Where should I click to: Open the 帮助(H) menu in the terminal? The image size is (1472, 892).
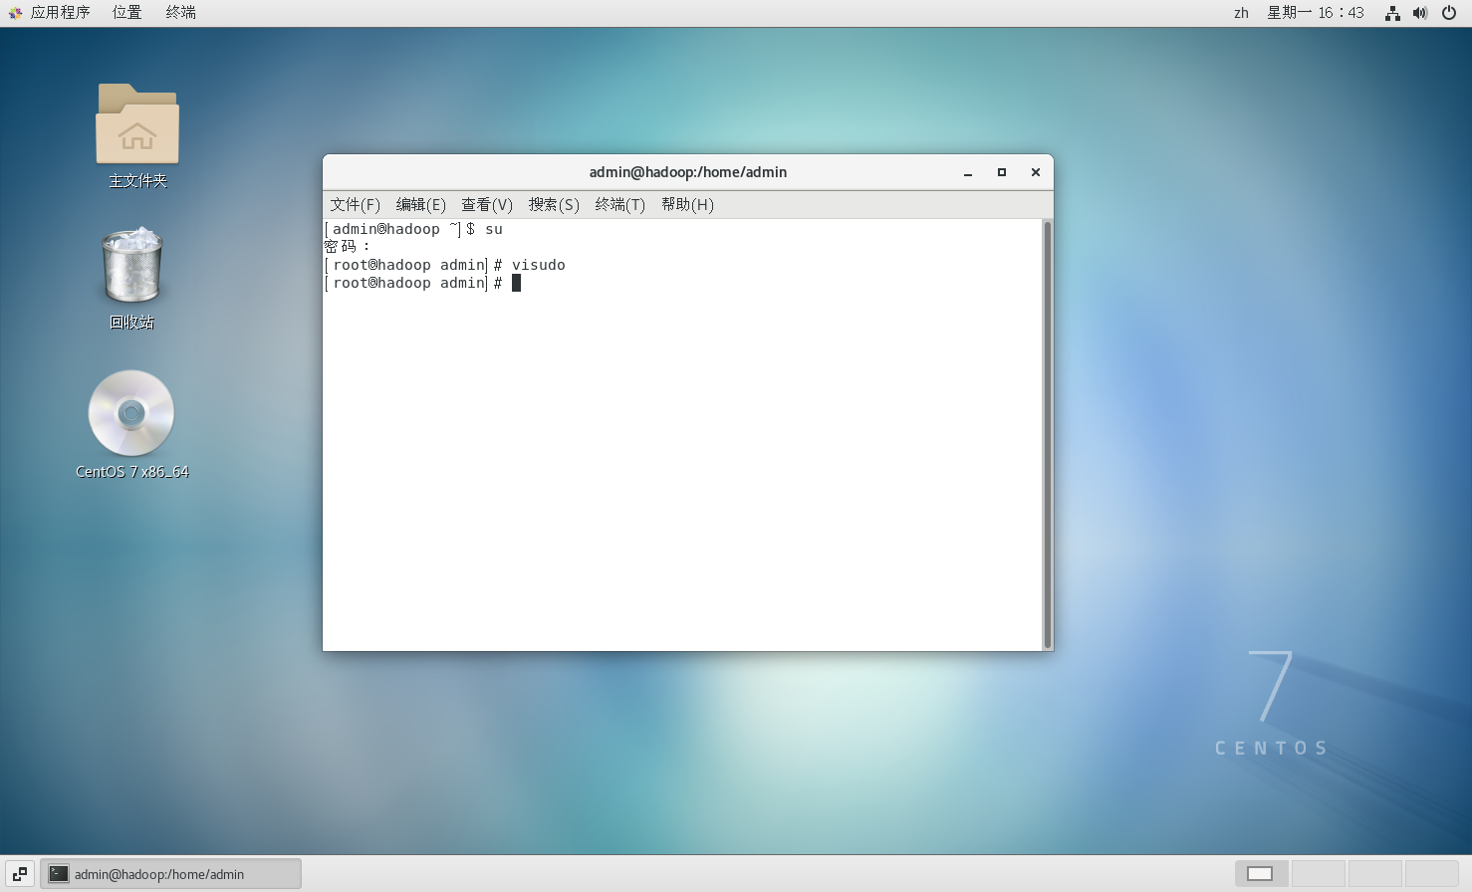[688, 204]
